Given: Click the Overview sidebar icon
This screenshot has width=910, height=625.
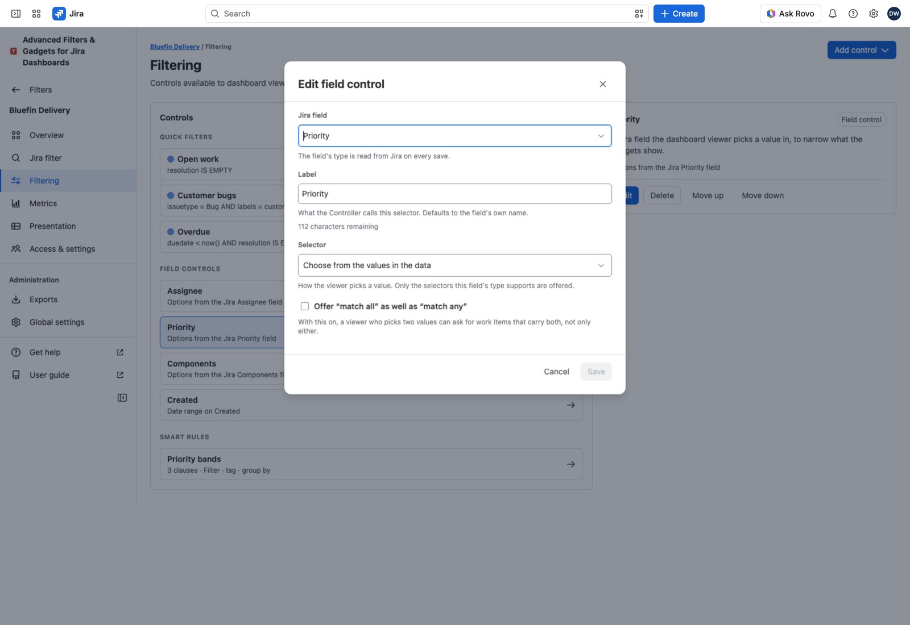Looking at the screenshot, I should [16, 135].
